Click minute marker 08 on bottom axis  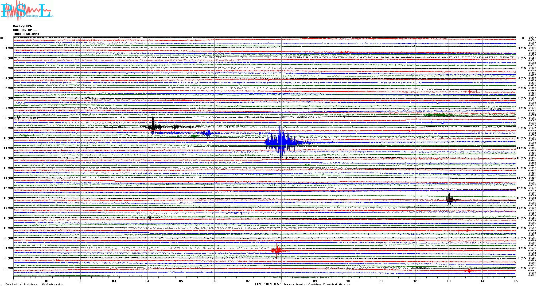281,281
